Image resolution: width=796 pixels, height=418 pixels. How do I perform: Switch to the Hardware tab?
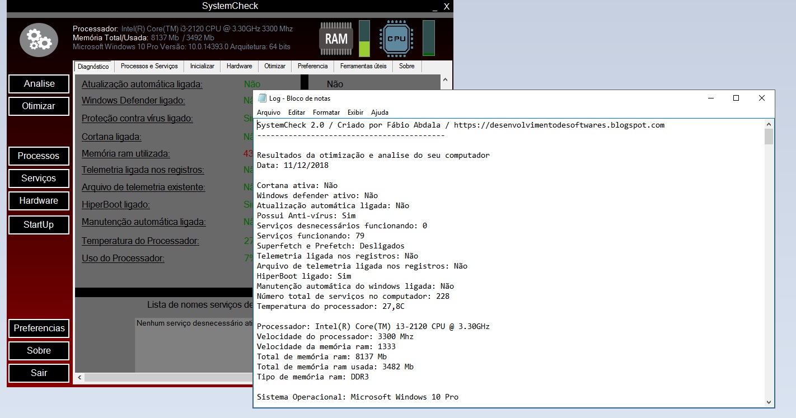coord(239,66)
